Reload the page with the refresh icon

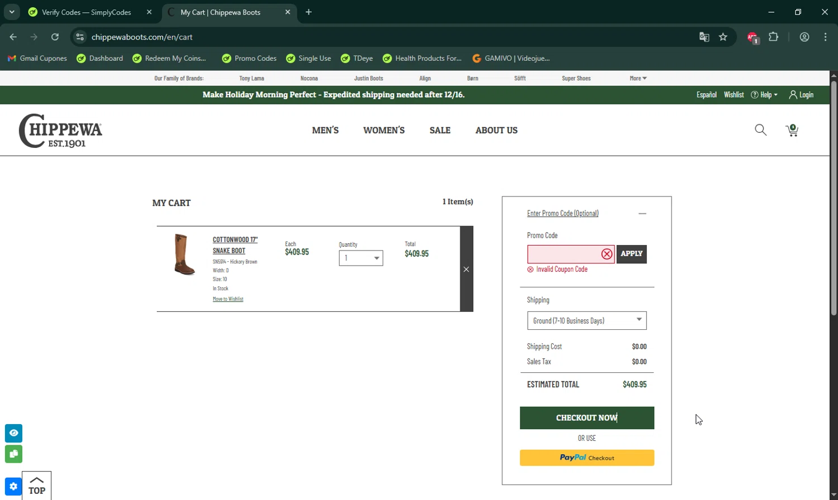pos(55,37)
